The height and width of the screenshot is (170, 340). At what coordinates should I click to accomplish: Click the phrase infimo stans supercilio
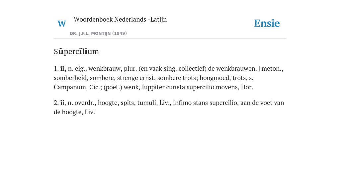click(205, 103)
